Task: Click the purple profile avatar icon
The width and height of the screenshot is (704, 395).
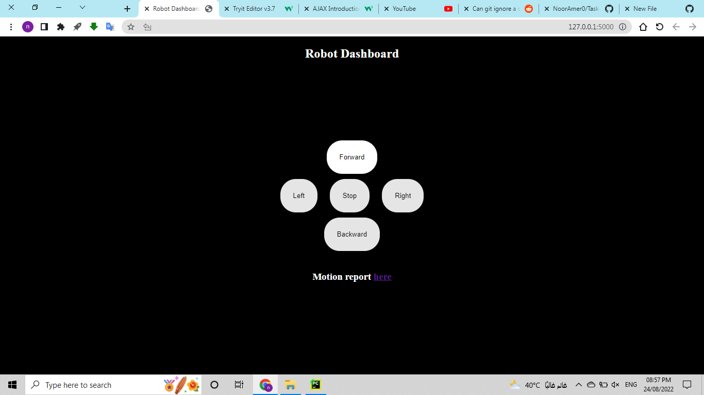Action: pyautogui.click(x=28, y=26)
